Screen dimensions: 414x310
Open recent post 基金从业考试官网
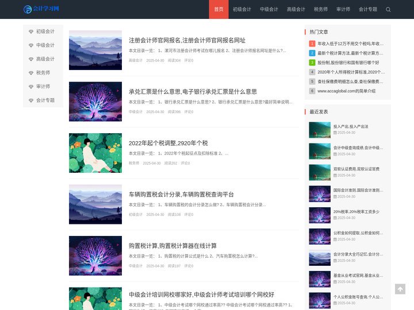click(x=358, y=276)
